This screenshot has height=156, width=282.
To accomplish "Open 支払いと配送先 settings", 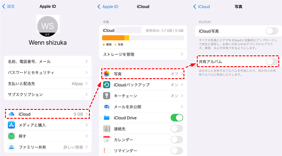I will coord(48,83).
